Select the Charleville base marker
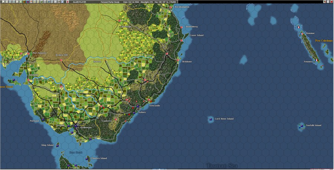This screenshot has height=170, width=334. coord(119,21)
